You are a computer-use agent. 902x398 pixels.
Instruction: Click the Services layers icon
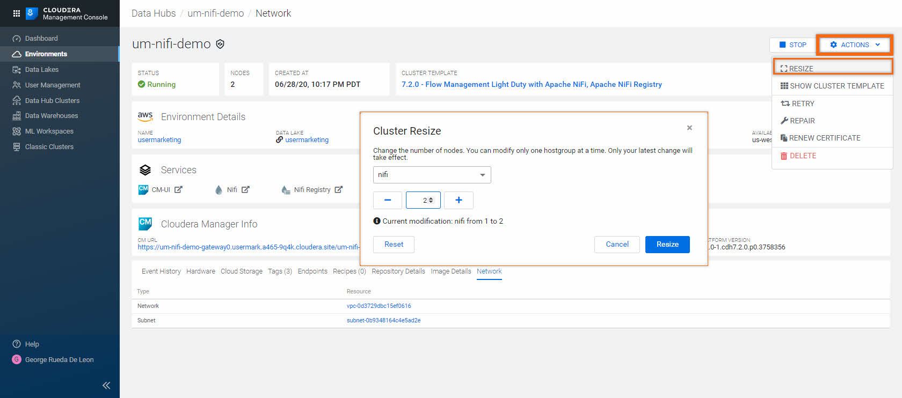pos(146,170)
